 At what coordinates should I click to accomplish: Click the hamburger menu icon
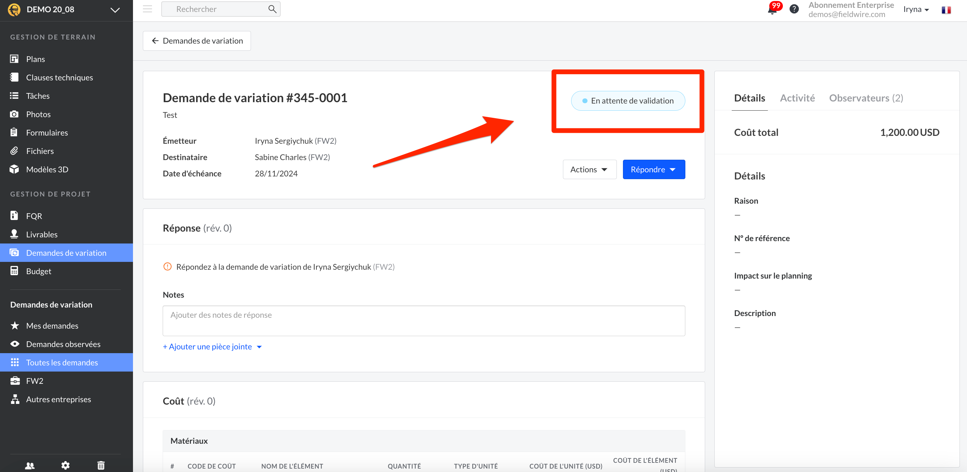coord(148,9)
